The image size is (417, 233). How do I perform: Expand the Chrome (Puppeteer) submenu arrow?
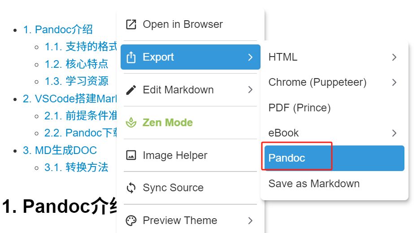click(x=394, y=82)
